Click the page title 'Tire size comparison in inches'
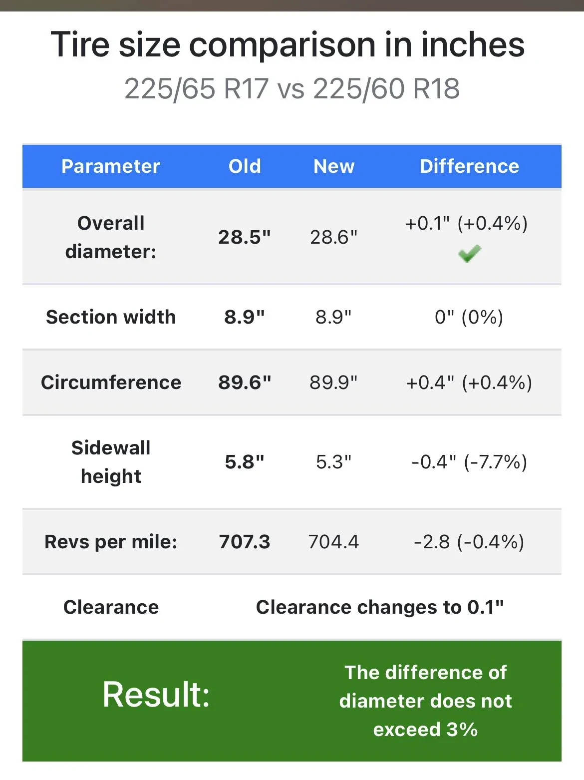Screen dimensions: 584x780 pos(288,45)
